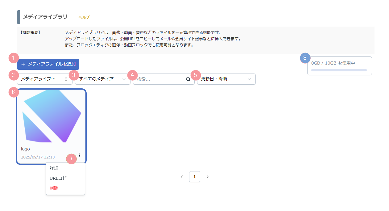This screenshot has height=211, width=389.
Task: Click the メディアライブラリ page heading
Action: 45,17
